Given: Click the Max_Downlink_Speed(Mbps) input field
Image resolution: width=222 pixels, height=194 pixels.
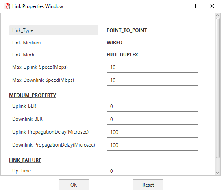Looking at the screenshot, I should 152,80.
